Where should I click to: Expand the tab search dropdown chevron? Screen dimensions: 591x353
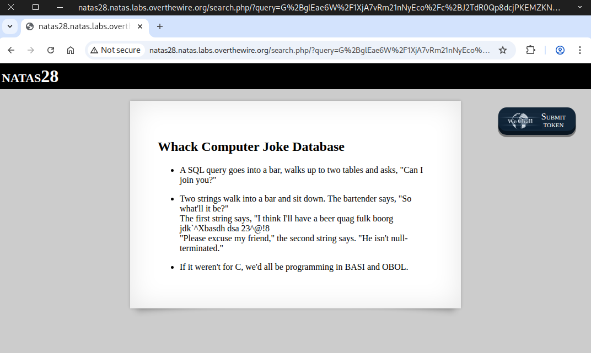point(9,26)
